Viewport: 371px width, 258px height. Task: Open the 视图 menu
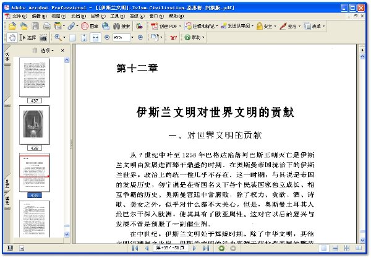coord(59,16)
